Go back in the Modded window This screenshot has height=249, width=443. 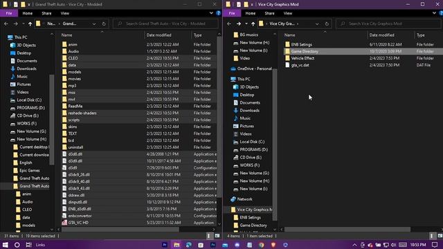tap(6, 24)
